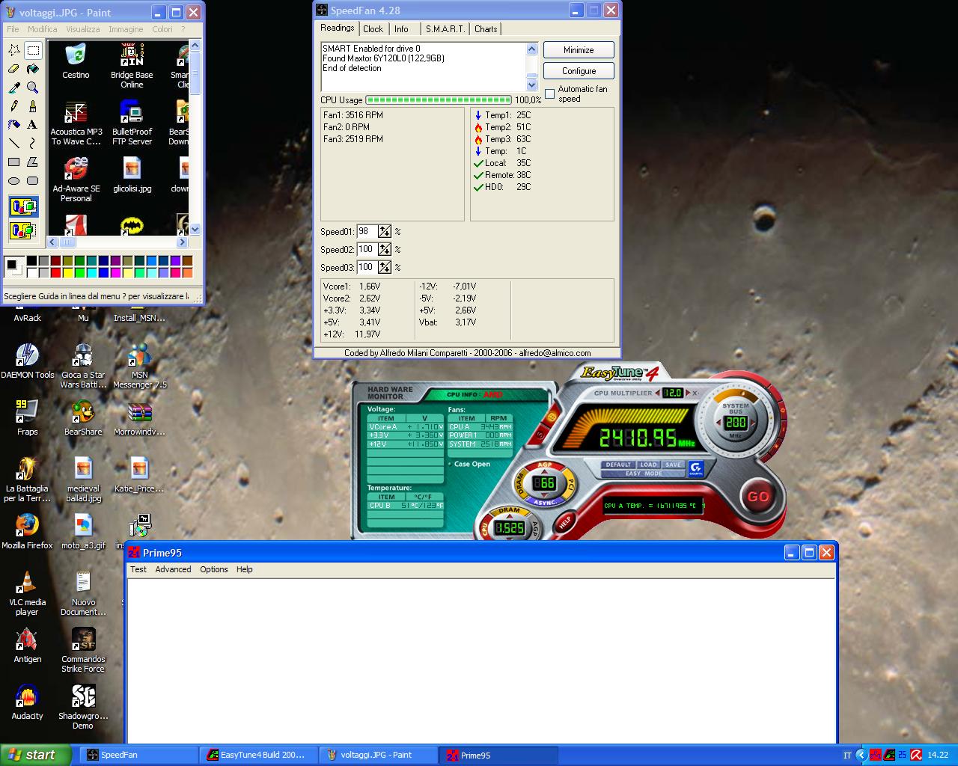Open the DAEMON Tools desktop shortcut

[x=28, y=361]
